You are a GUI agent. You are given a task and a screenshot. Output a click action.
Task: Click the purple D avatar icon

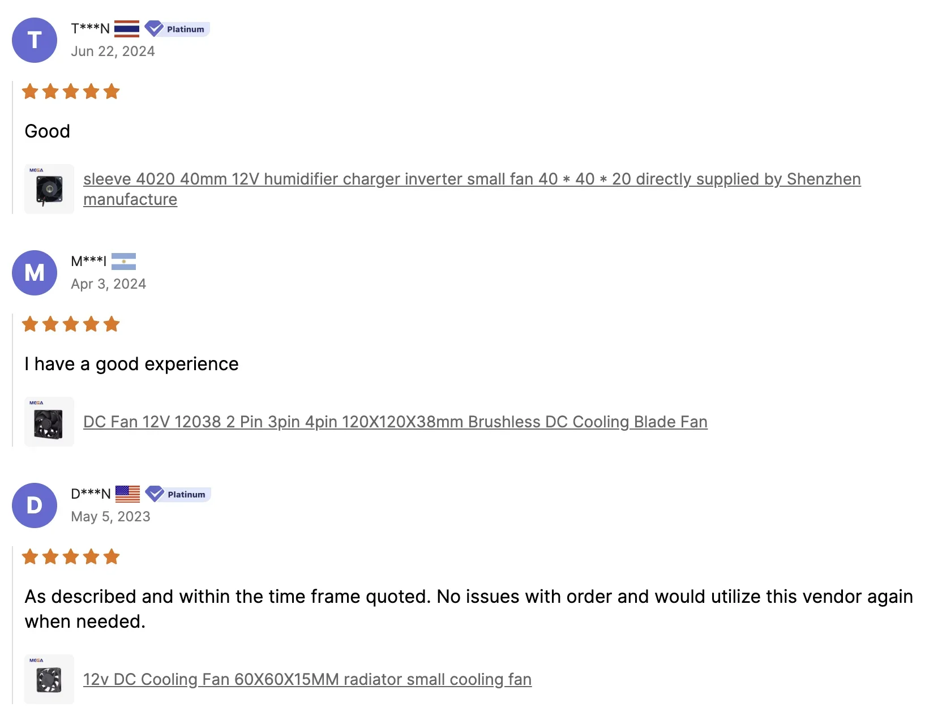click(x=35, y=505)
